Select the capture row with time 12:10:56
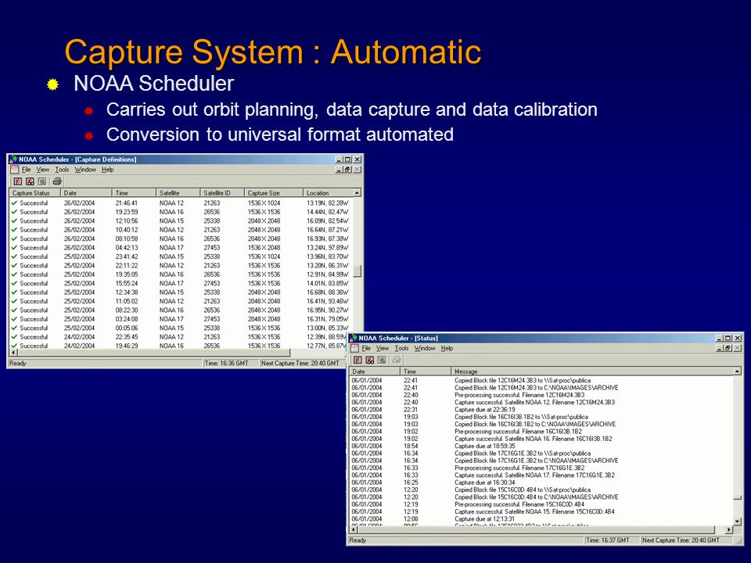 coord(181,221)
